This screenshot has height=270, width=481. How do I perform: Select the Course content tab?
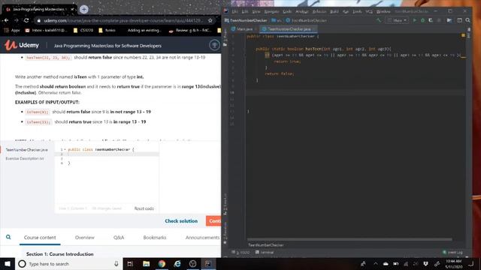40,238
